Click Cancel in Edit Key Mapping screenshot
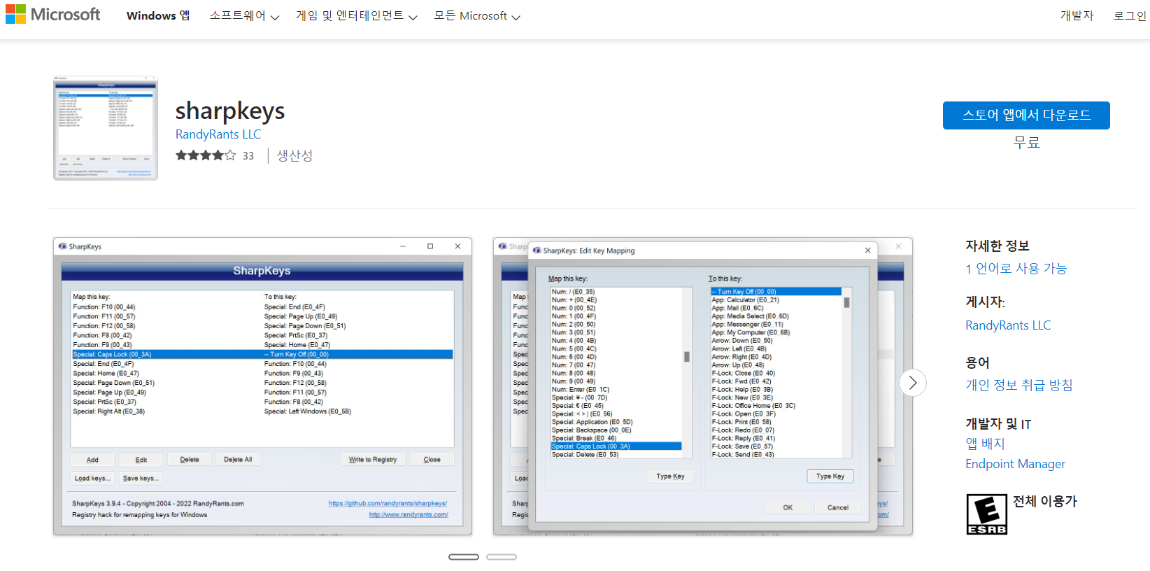The image size is (1150, 571). [838, 507]
